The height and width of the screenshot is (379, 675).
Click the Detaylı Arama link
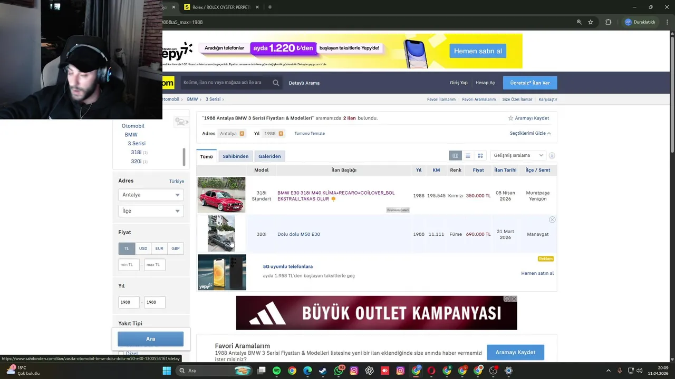click(304, 83)
